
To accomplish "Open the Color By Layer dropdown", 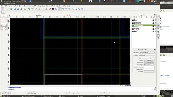I will (x=149, y=60).
